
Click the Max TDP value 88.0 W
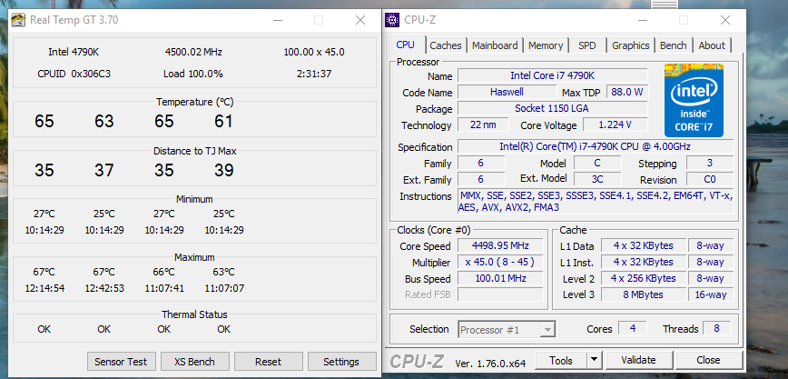click(627, 92)
